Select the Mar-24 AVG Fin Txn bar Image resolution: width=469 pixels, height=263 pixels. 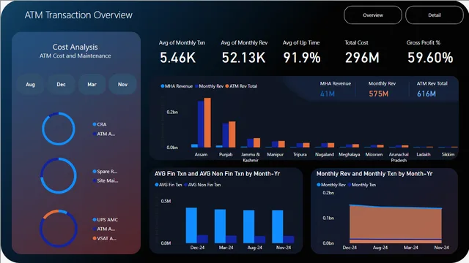[220, 226]
